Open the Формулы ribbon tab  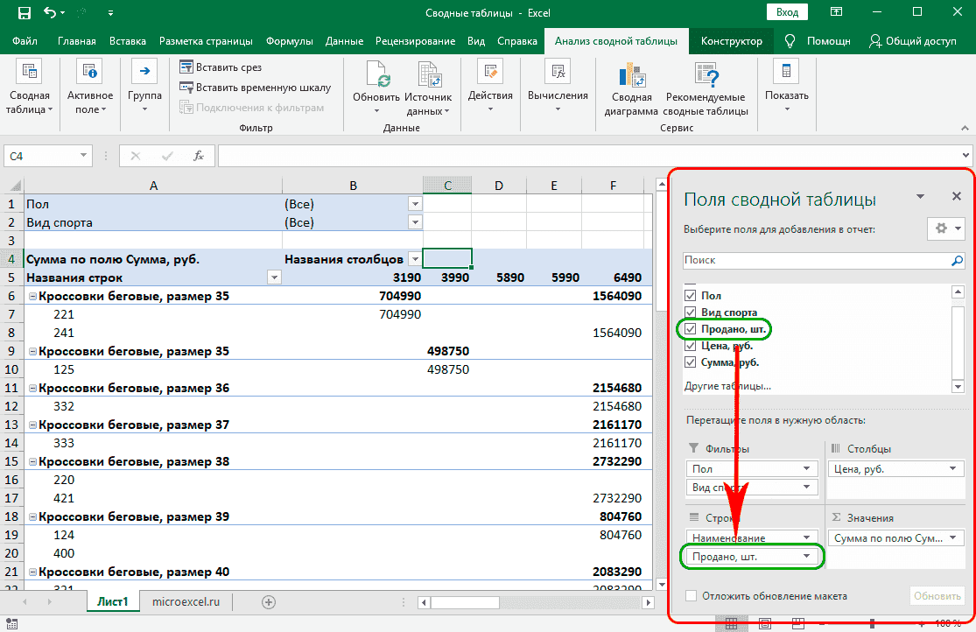coord(288,41)
